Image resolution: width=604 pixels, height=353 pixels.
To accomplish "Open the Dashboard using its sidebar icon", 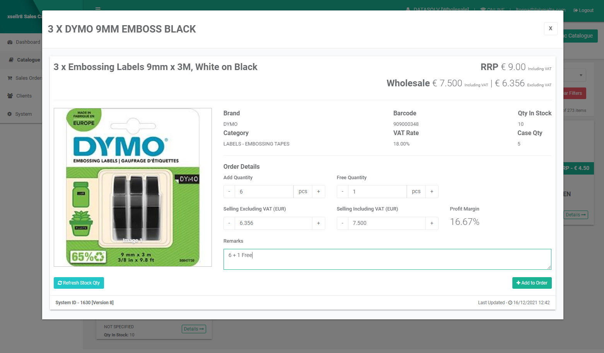I will click(10, 42).
